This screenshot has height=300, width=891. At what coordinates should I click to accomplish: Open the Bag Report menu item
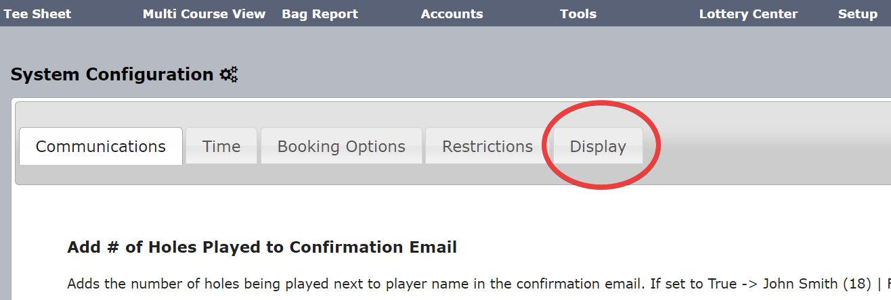click(320, 14)
